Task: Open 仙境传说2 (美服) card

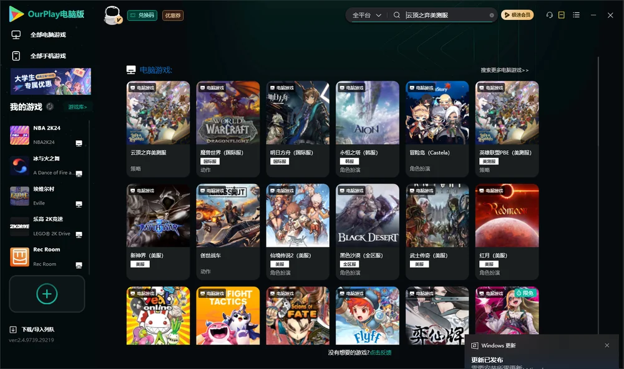Action: 298,232
